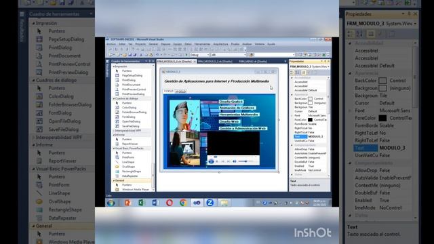Image resolution: width=434 pixels, height=244 pixels.
Task: Mute the embedded media player
Action: 235,161
